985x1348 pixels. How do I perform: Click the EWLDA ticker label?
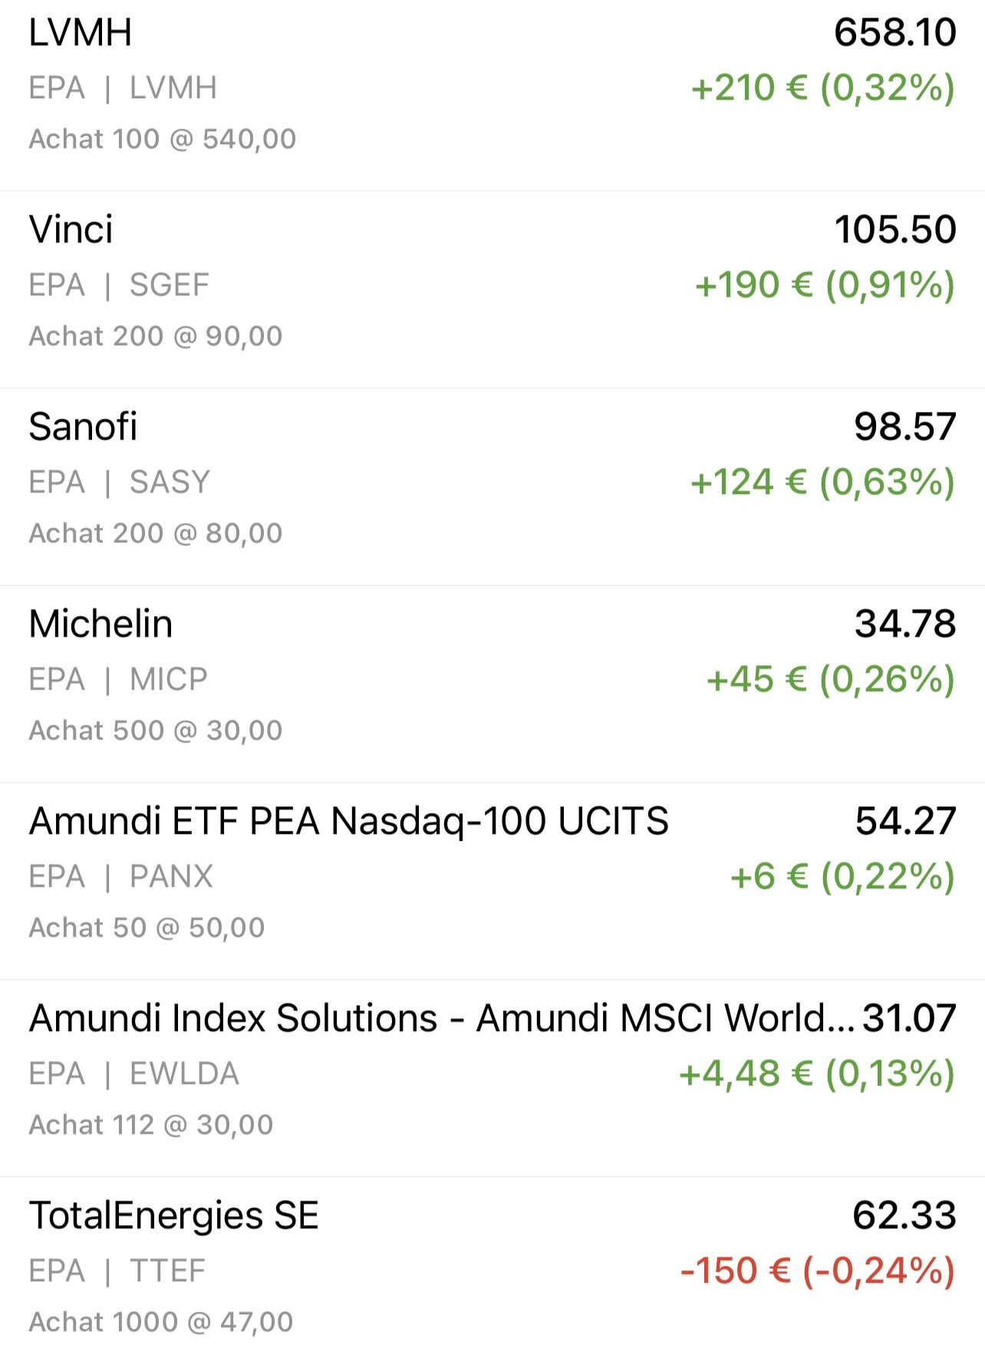[184, 1074]
